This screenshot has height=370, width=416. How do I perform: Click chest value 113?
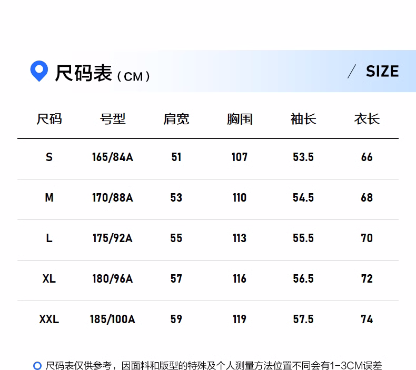[x=240, y=238]
